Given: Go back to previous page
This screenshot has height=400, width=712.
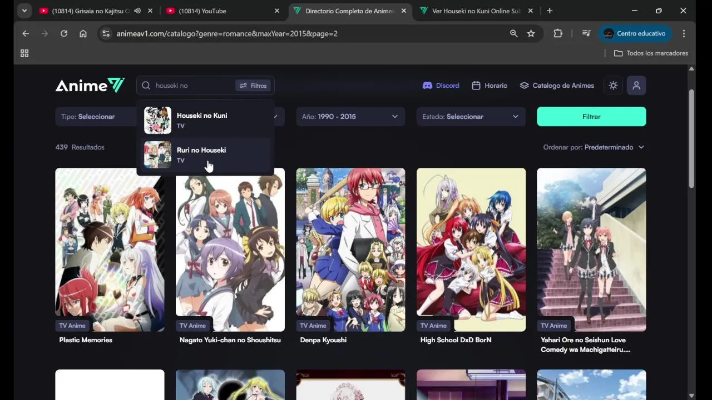Looking at the screenshot, I should coord(26,33).
